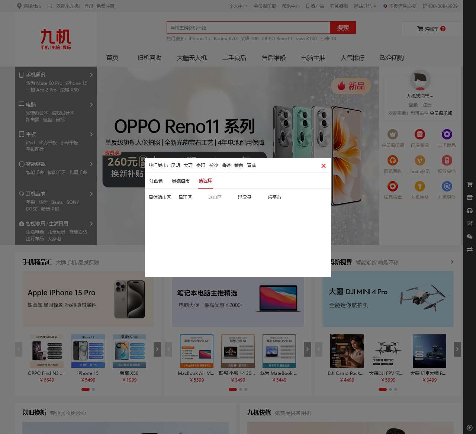Open 大疆无人机 nav item
This screenshot has height=434, width=476.
192,58
